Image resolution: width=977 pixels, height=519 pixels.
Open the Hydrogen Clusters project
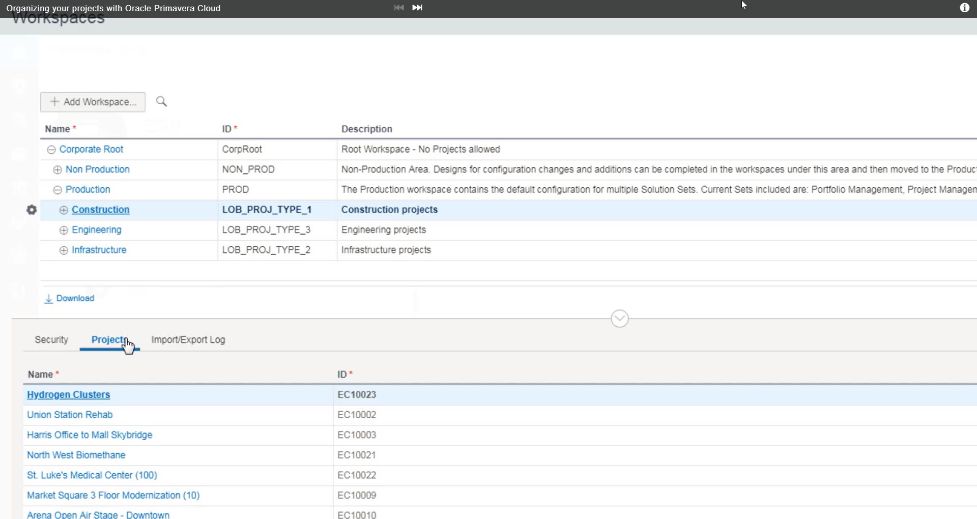tap(68, 394)
